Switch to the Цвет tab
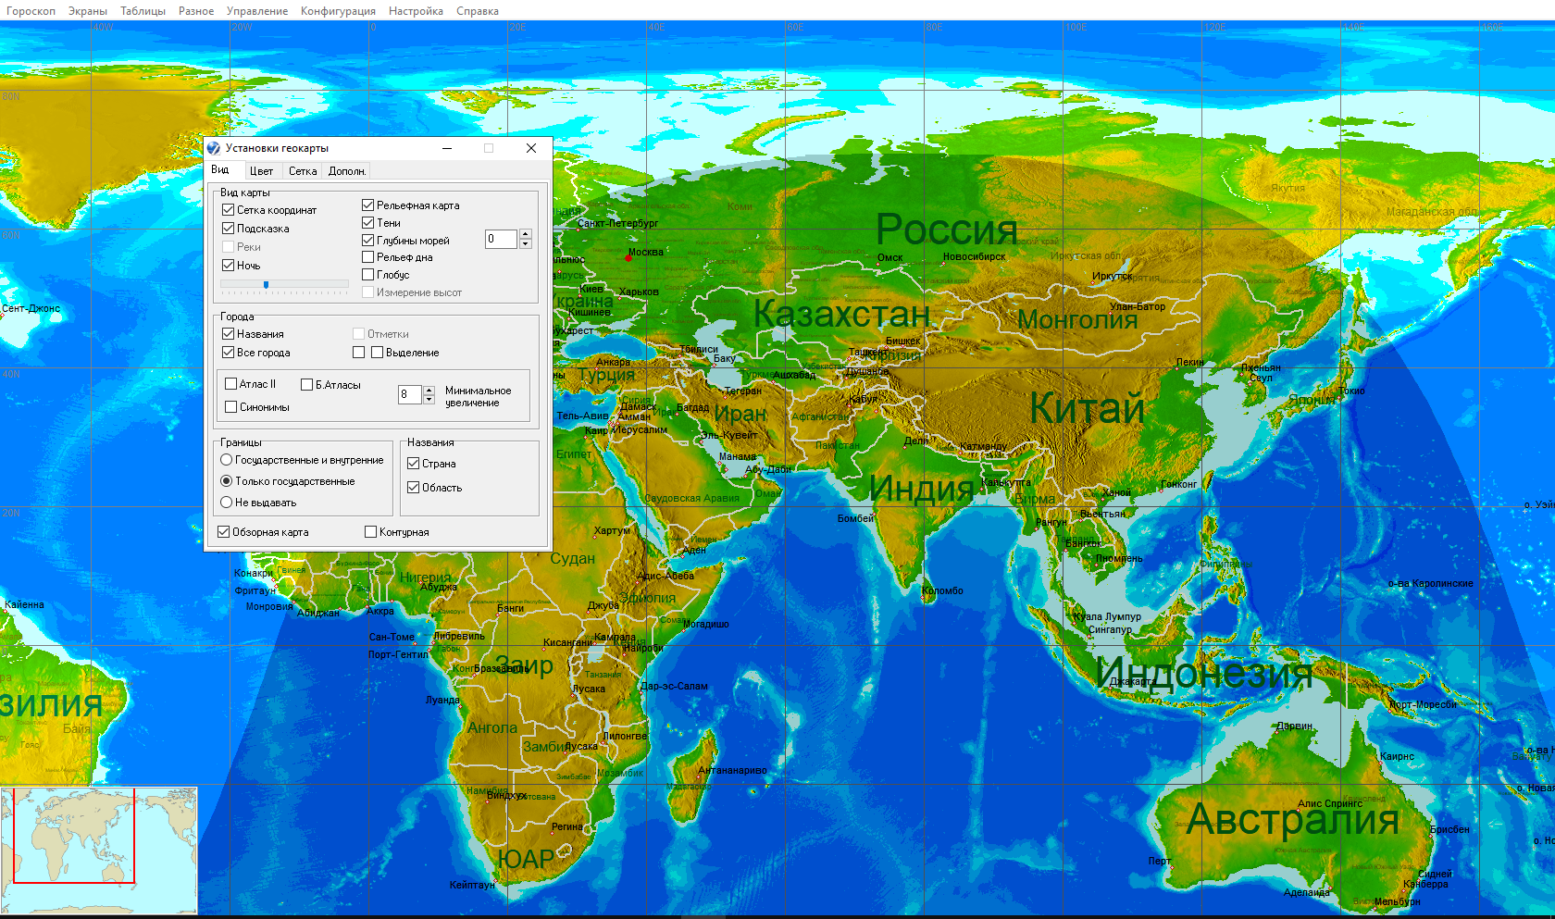 [x=261, y=171]
